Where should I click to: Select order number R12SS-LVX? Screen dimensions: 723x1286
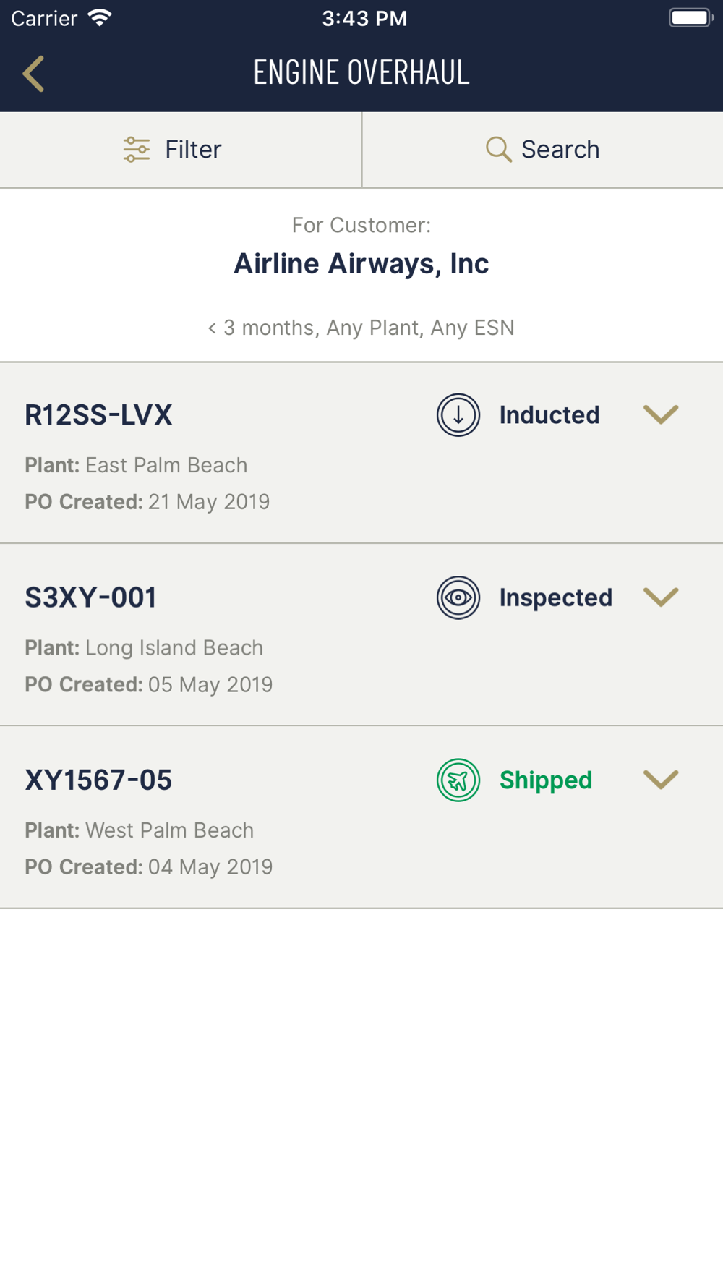coord(98,415)
